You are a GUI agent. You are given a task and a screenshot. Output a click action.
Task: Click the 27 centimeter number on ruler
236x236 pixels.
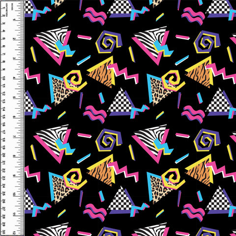tap(3, 209)
